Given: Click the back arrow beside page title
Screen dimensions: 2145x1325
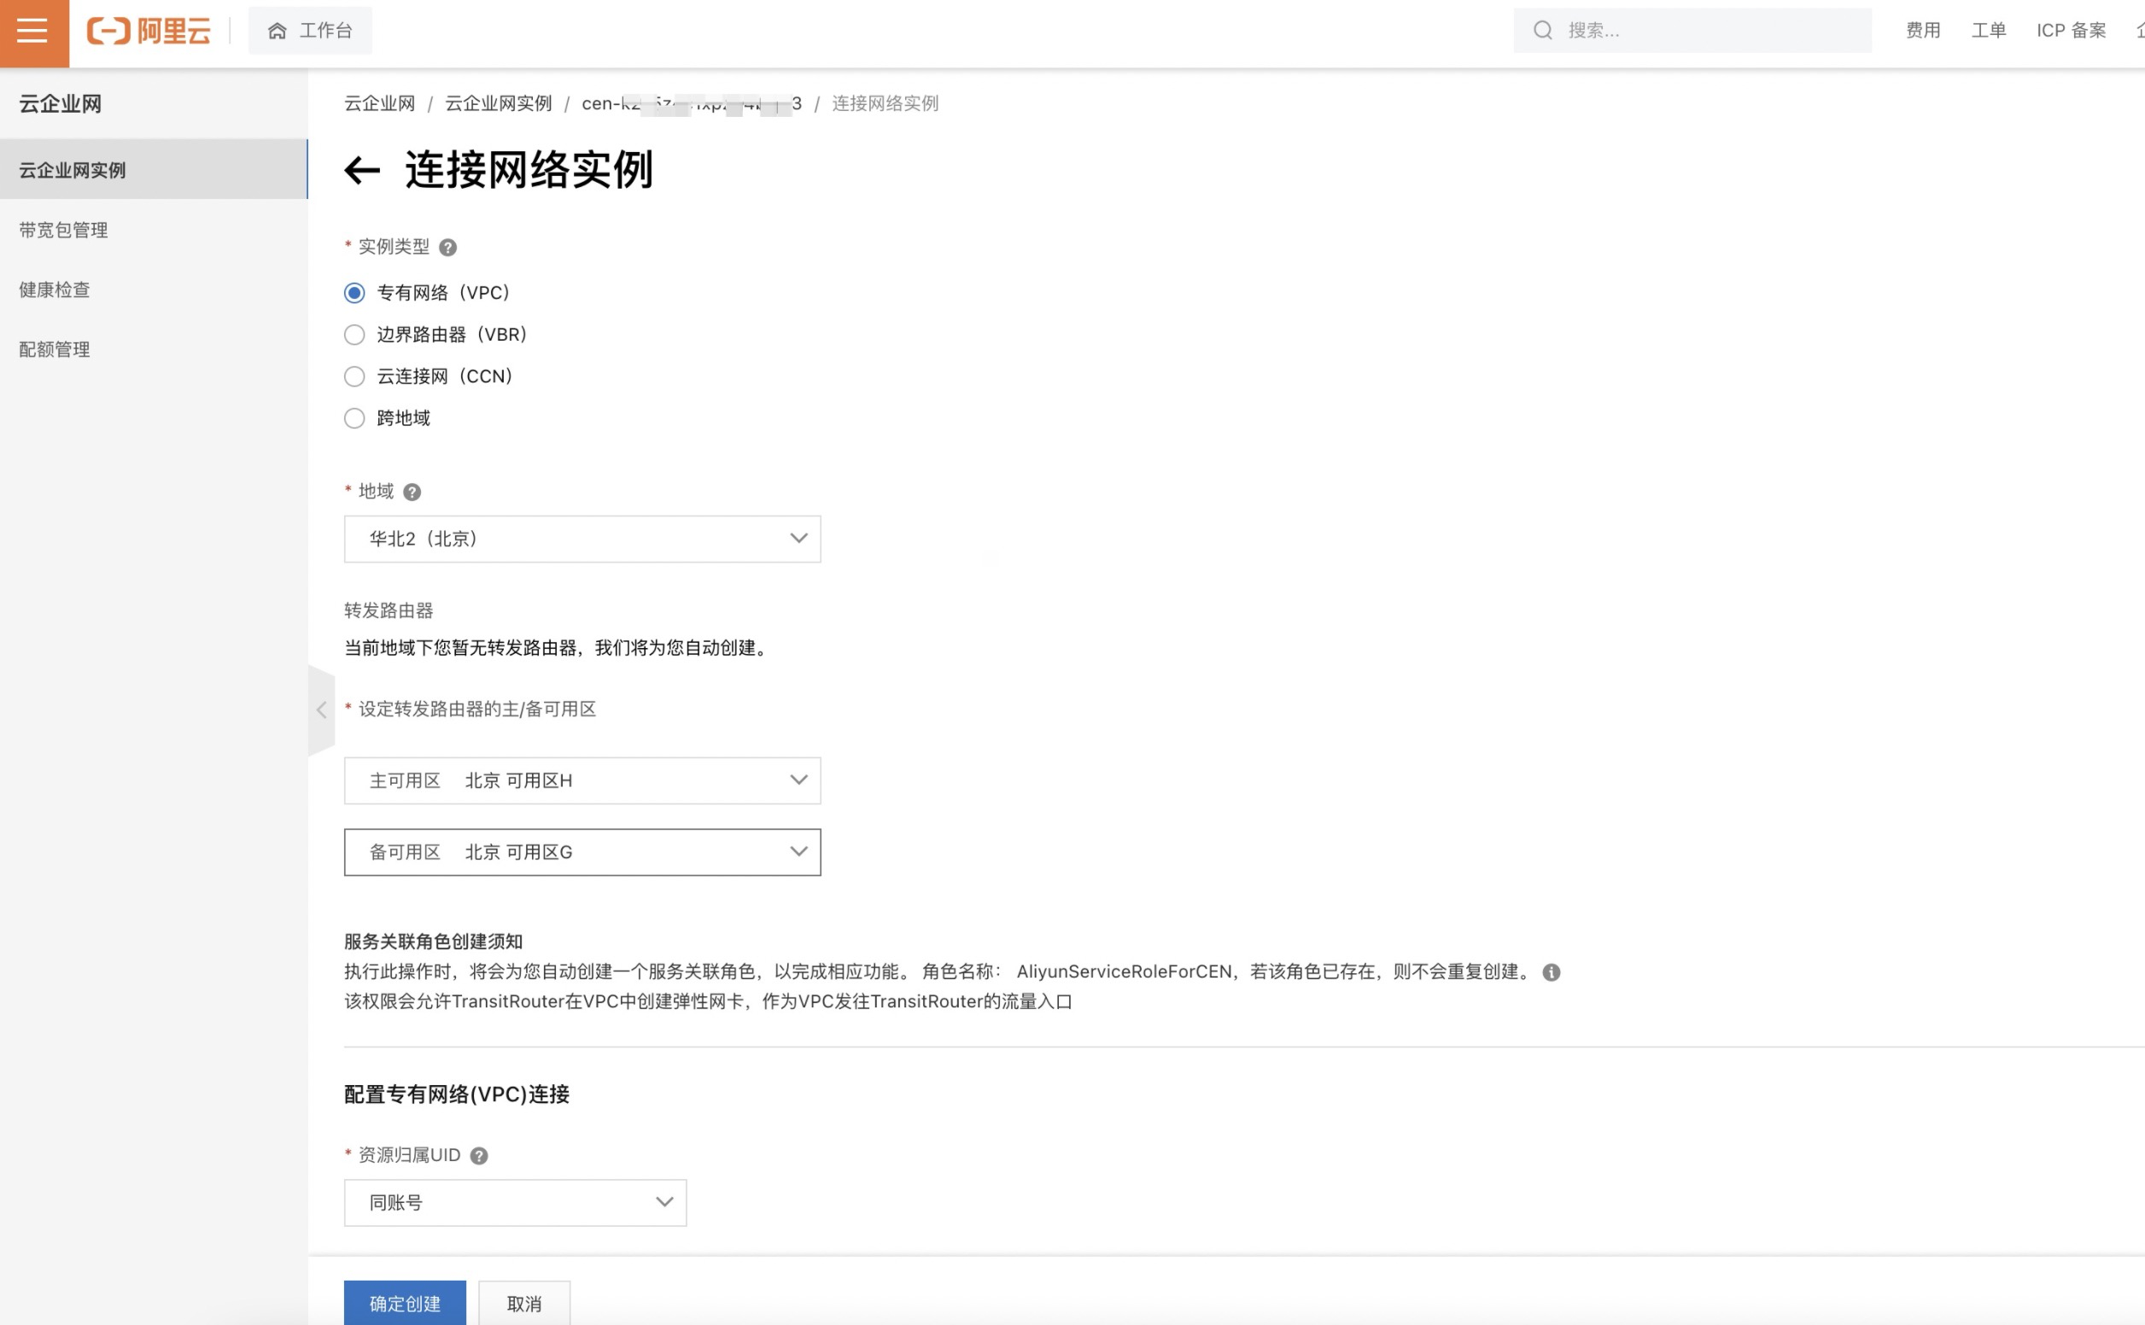Looking at the screenshot, I should [362, 170].
